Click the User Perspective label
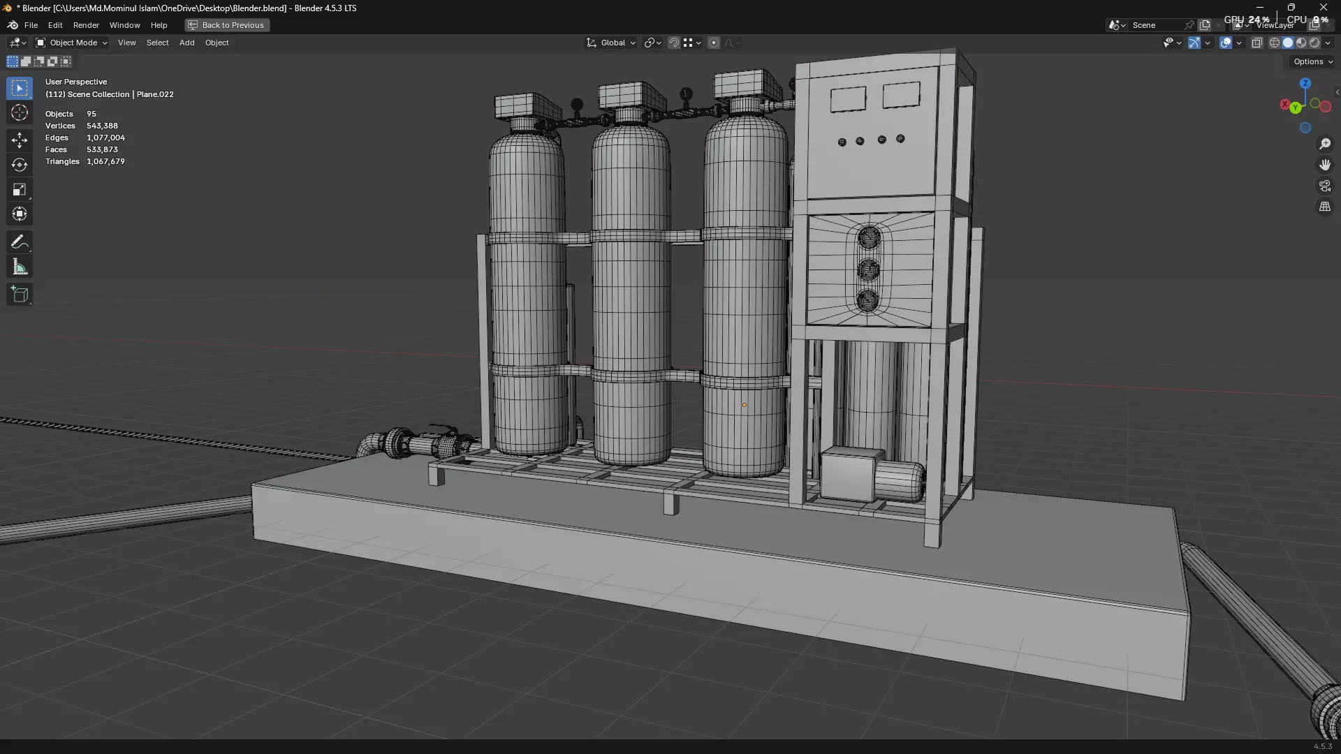Screen dimensions: 1341x754 click(76, 82)
